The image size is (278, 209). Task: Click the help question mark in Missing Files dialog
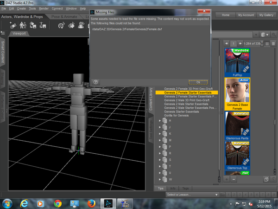click(x=95, y=82)
